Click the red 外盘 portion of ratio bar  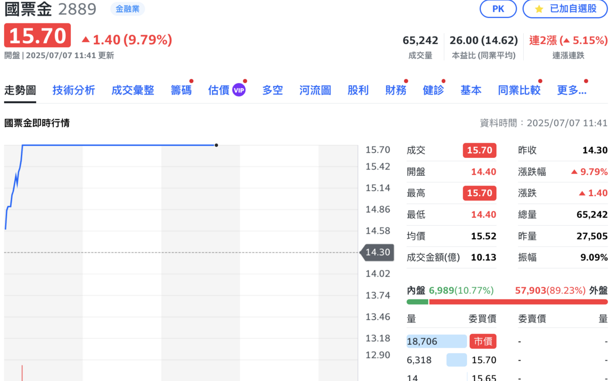(519, 302)
